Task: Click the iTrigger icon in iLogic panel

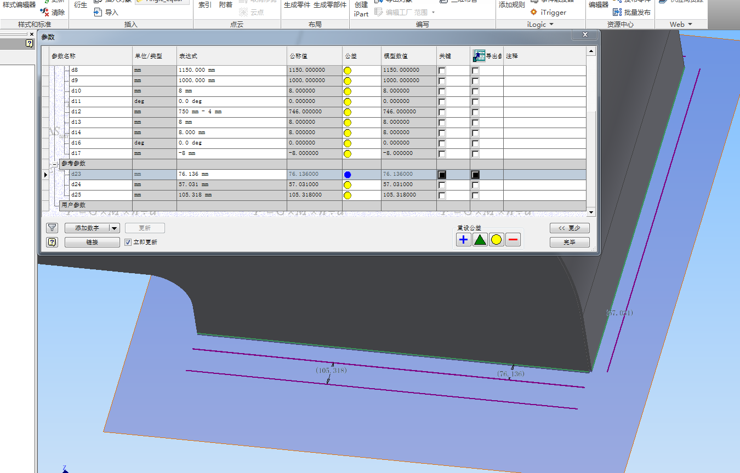Action: tap(533, 12)
